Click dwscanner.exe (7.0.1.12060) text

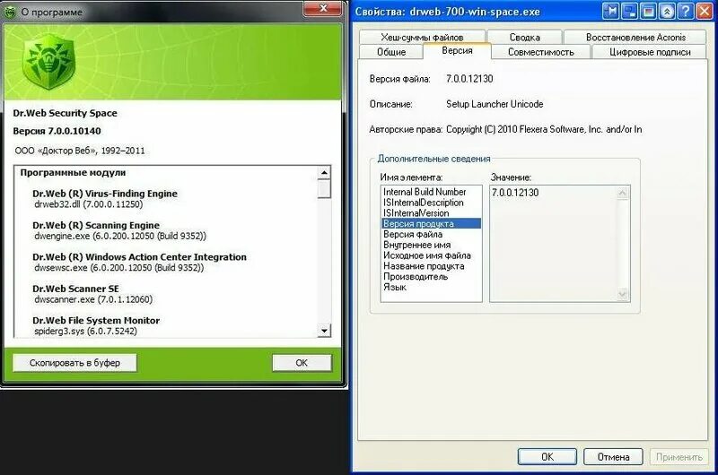[x=93, y=299]
